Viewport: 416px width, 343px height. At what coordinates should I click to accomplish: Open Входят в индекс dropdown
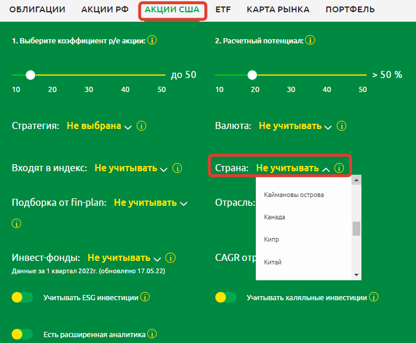coord(130,168)
